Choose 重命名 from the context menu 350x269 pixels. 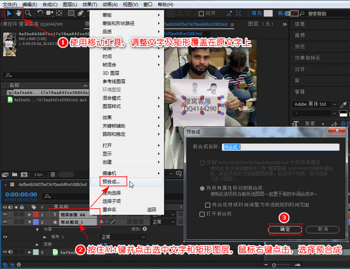pos(127,210)
